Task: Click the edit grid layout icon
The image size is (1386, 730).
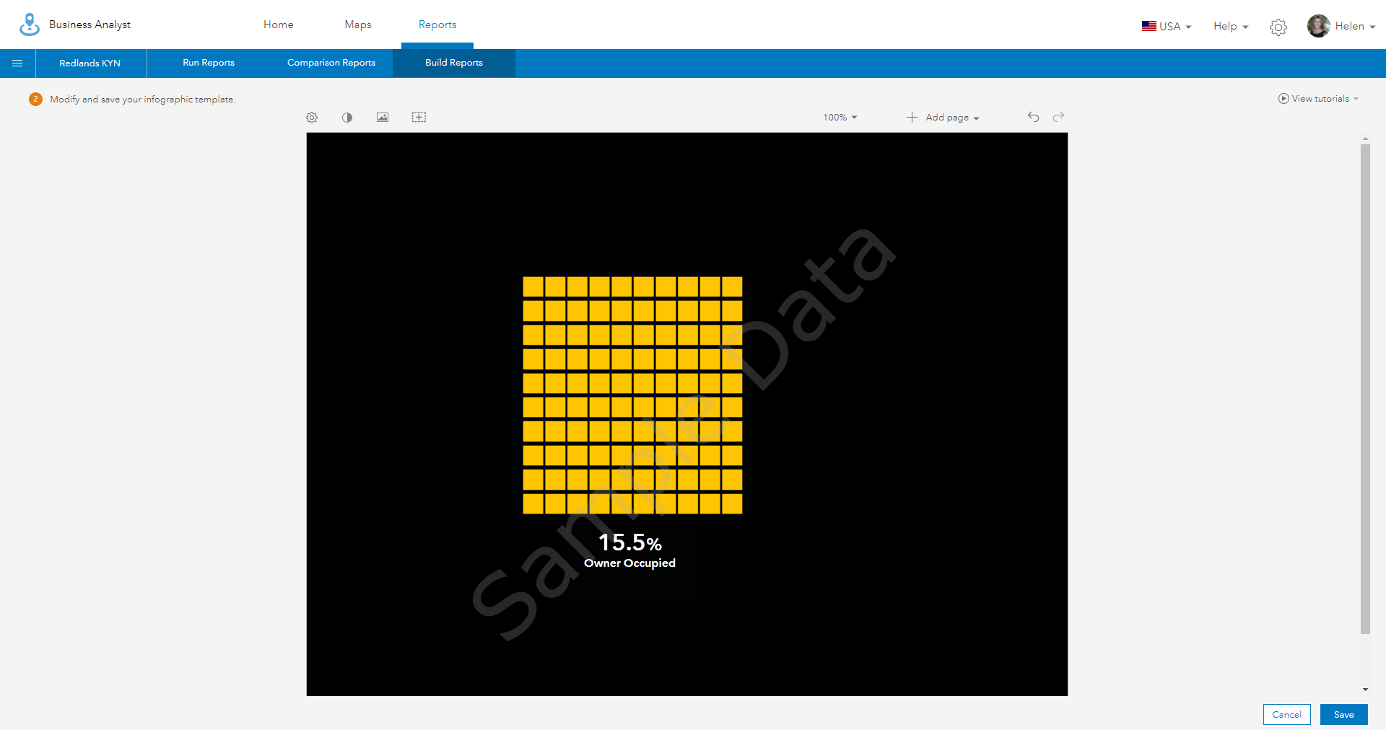Action: coord(419,118)
